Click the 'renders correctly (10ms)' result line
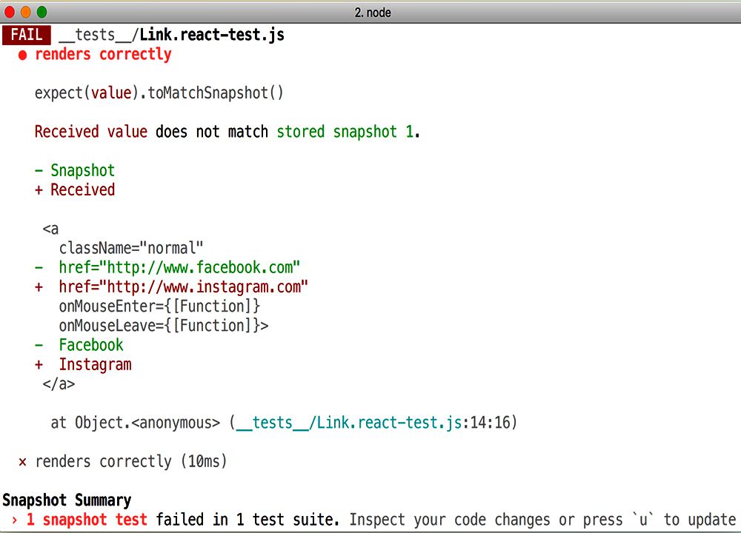 pos(131,461)
